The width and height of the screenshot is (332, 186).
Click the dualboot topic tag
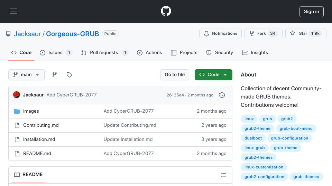click(x=253, y=138)
